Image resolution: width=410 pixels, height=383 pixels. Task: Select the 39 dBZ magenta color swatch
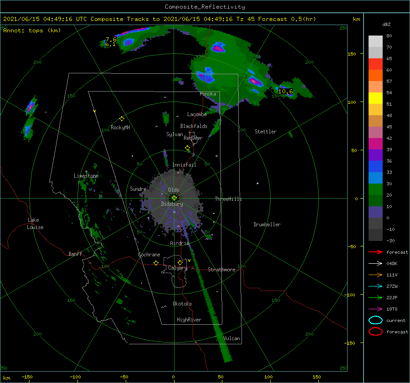(x=375, y=144)
